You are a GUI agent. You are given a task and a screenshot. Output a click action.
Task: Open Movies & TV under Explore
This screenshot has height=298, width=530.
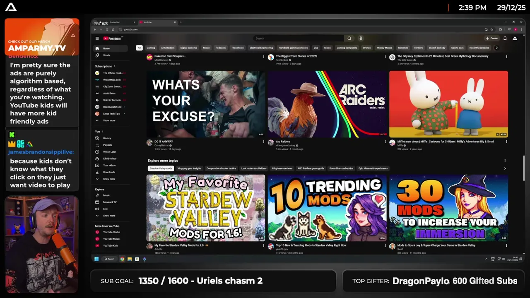pyautogui.click(x=110, y=202)
